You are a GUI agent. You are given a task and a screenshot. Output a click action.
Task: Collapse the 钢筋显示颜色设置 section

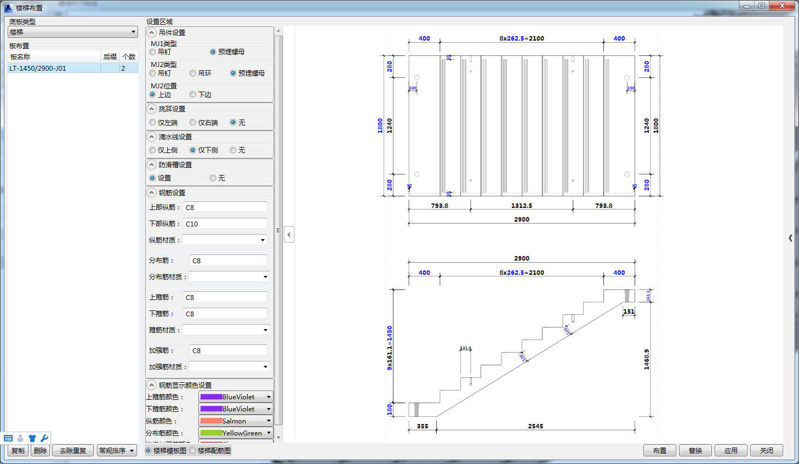coord(152,386)
